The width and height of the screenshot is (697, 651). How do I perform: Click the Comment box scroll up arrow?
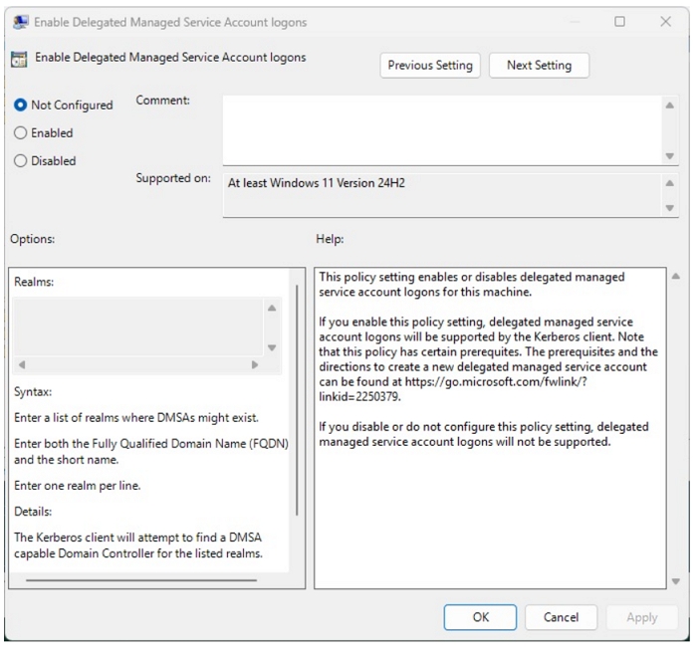[669, 106]
